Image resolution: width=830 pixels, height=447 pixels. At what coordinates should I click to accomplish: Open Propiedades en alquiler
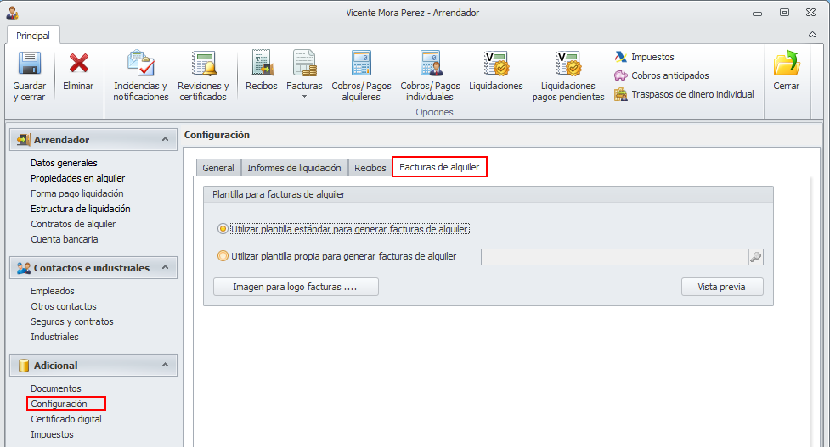pos(78,178)
